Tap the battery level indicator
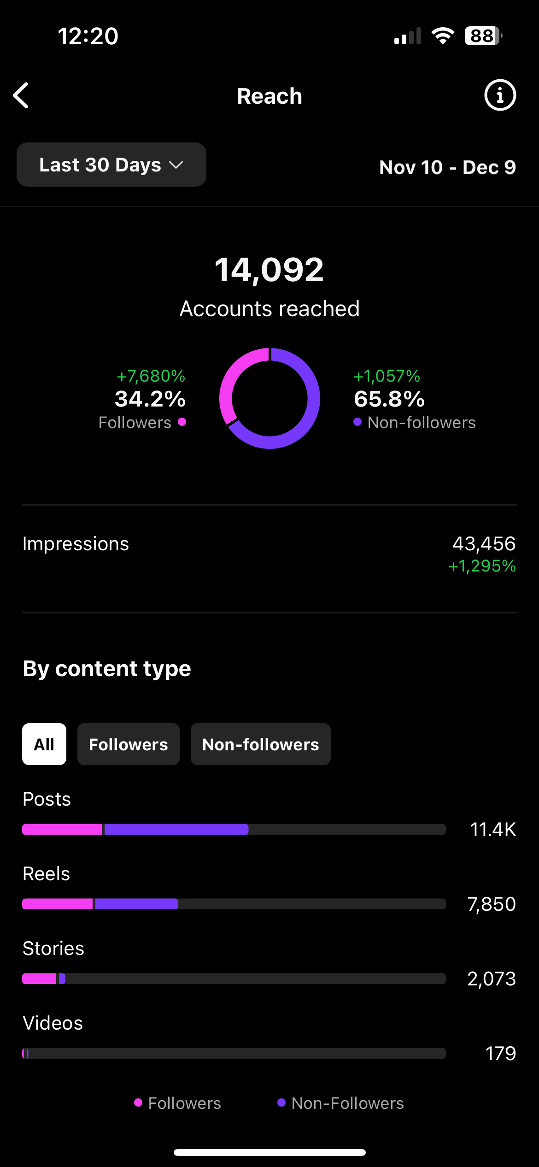Viewport: 539px width, 1167px height. tap(483, 35)
